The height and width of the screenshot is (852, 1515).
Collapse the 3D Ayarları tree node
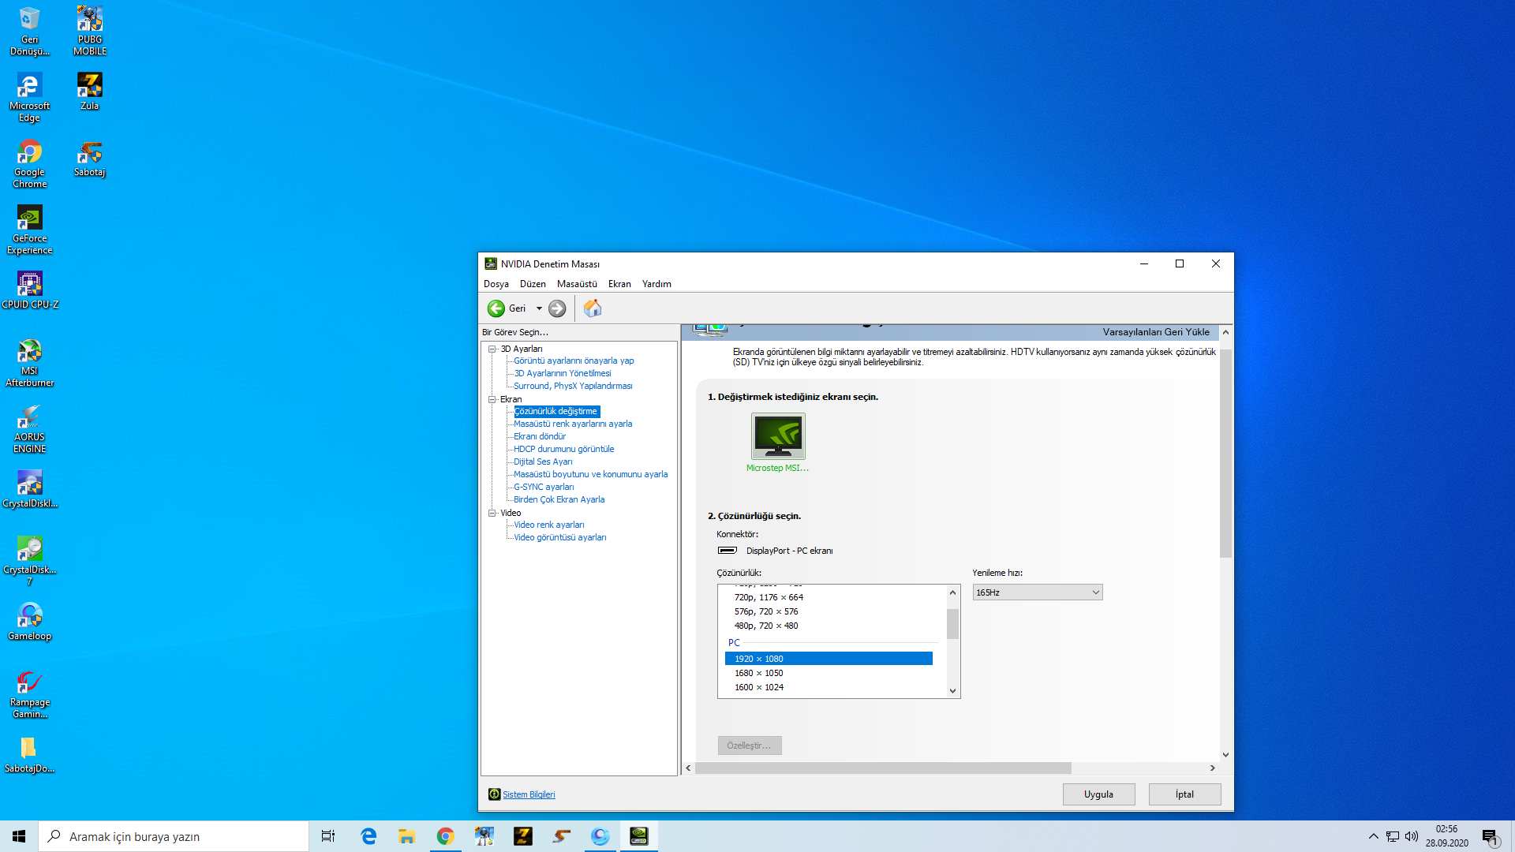point(492,349)
